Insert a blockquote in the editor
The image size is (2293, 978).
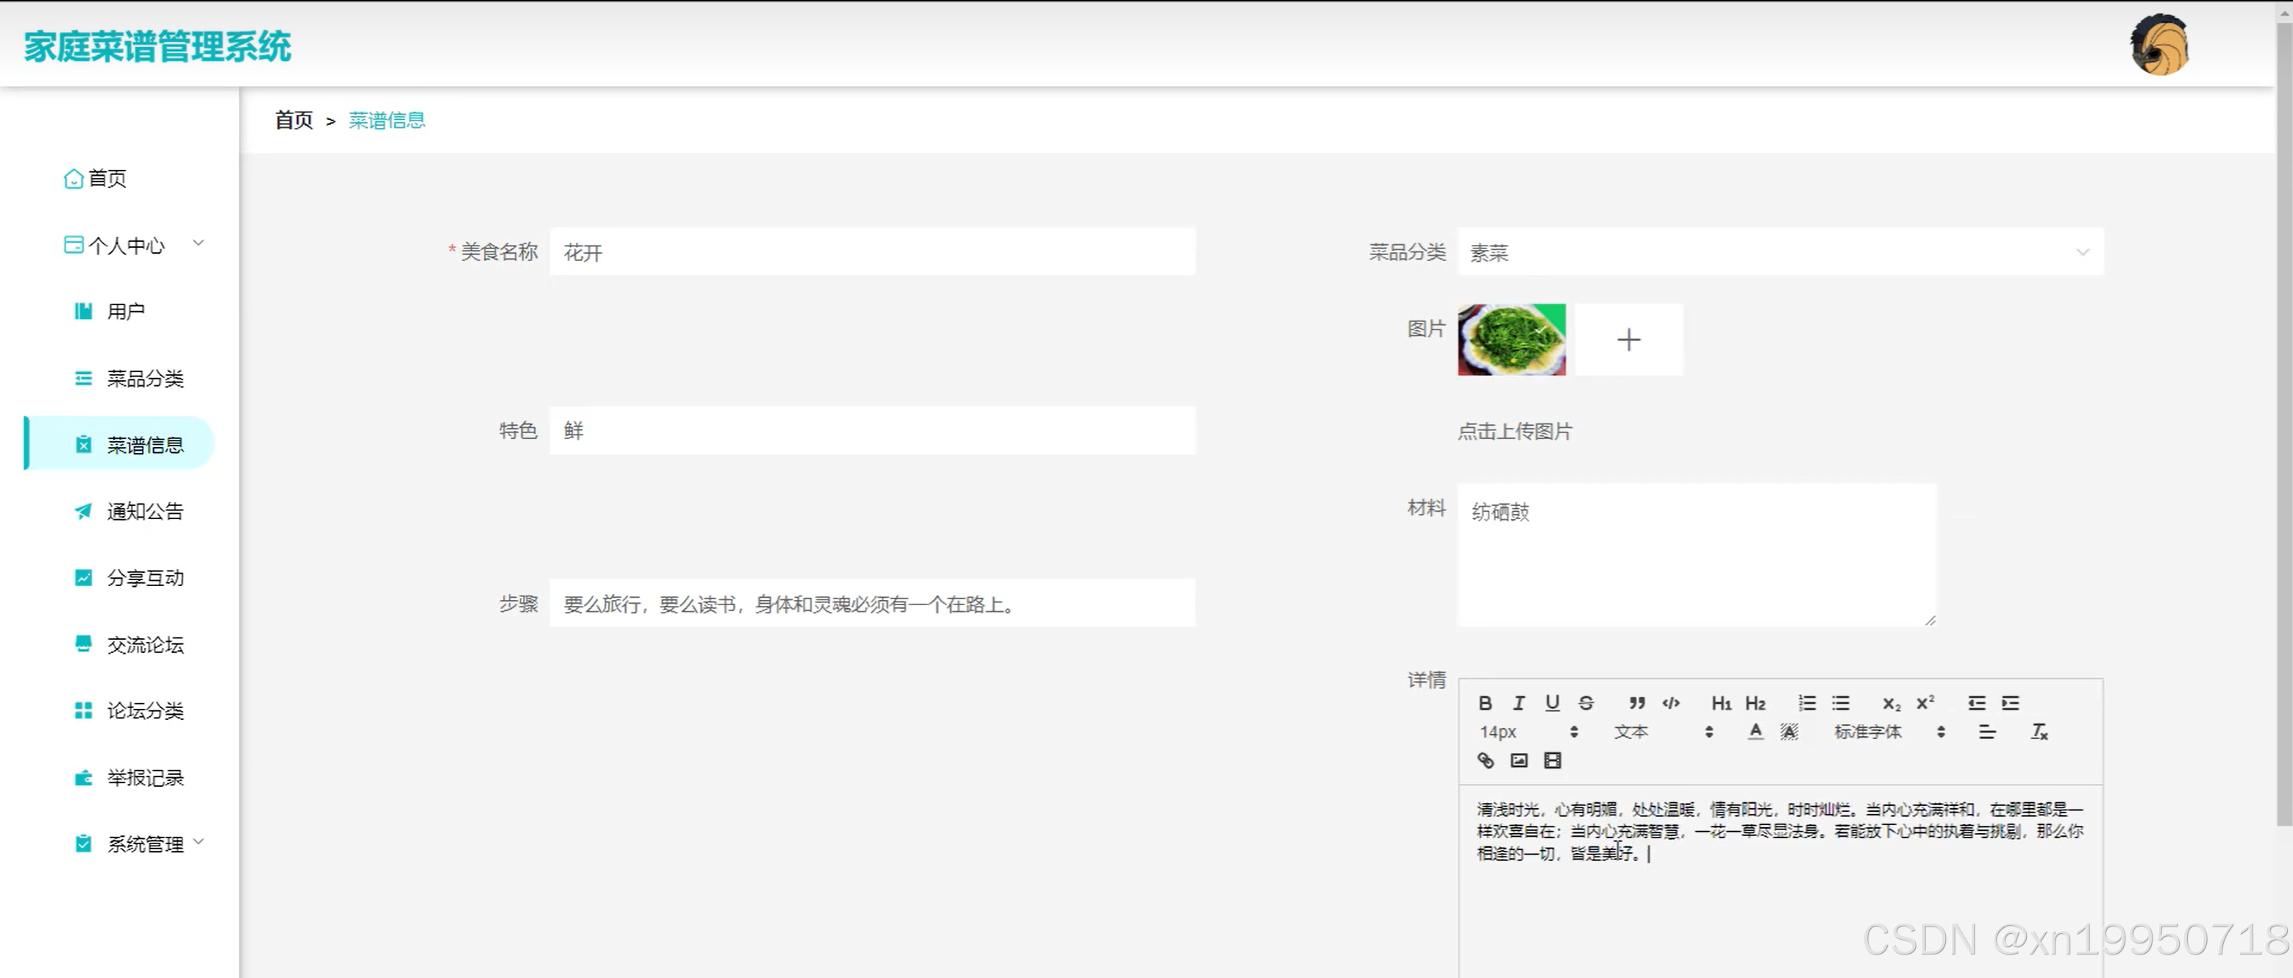pos(1637,703)
